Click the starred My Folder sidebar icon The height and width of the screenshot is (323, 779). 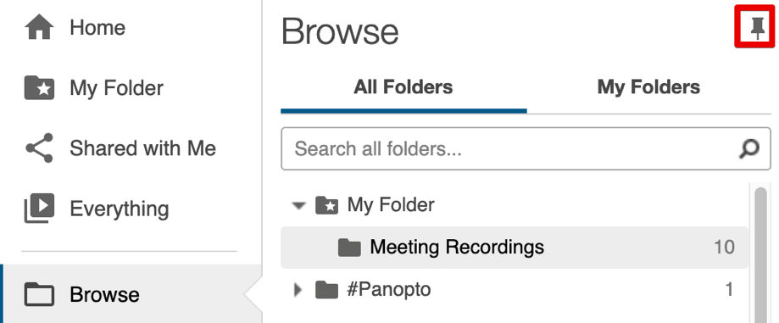(39, 87)
